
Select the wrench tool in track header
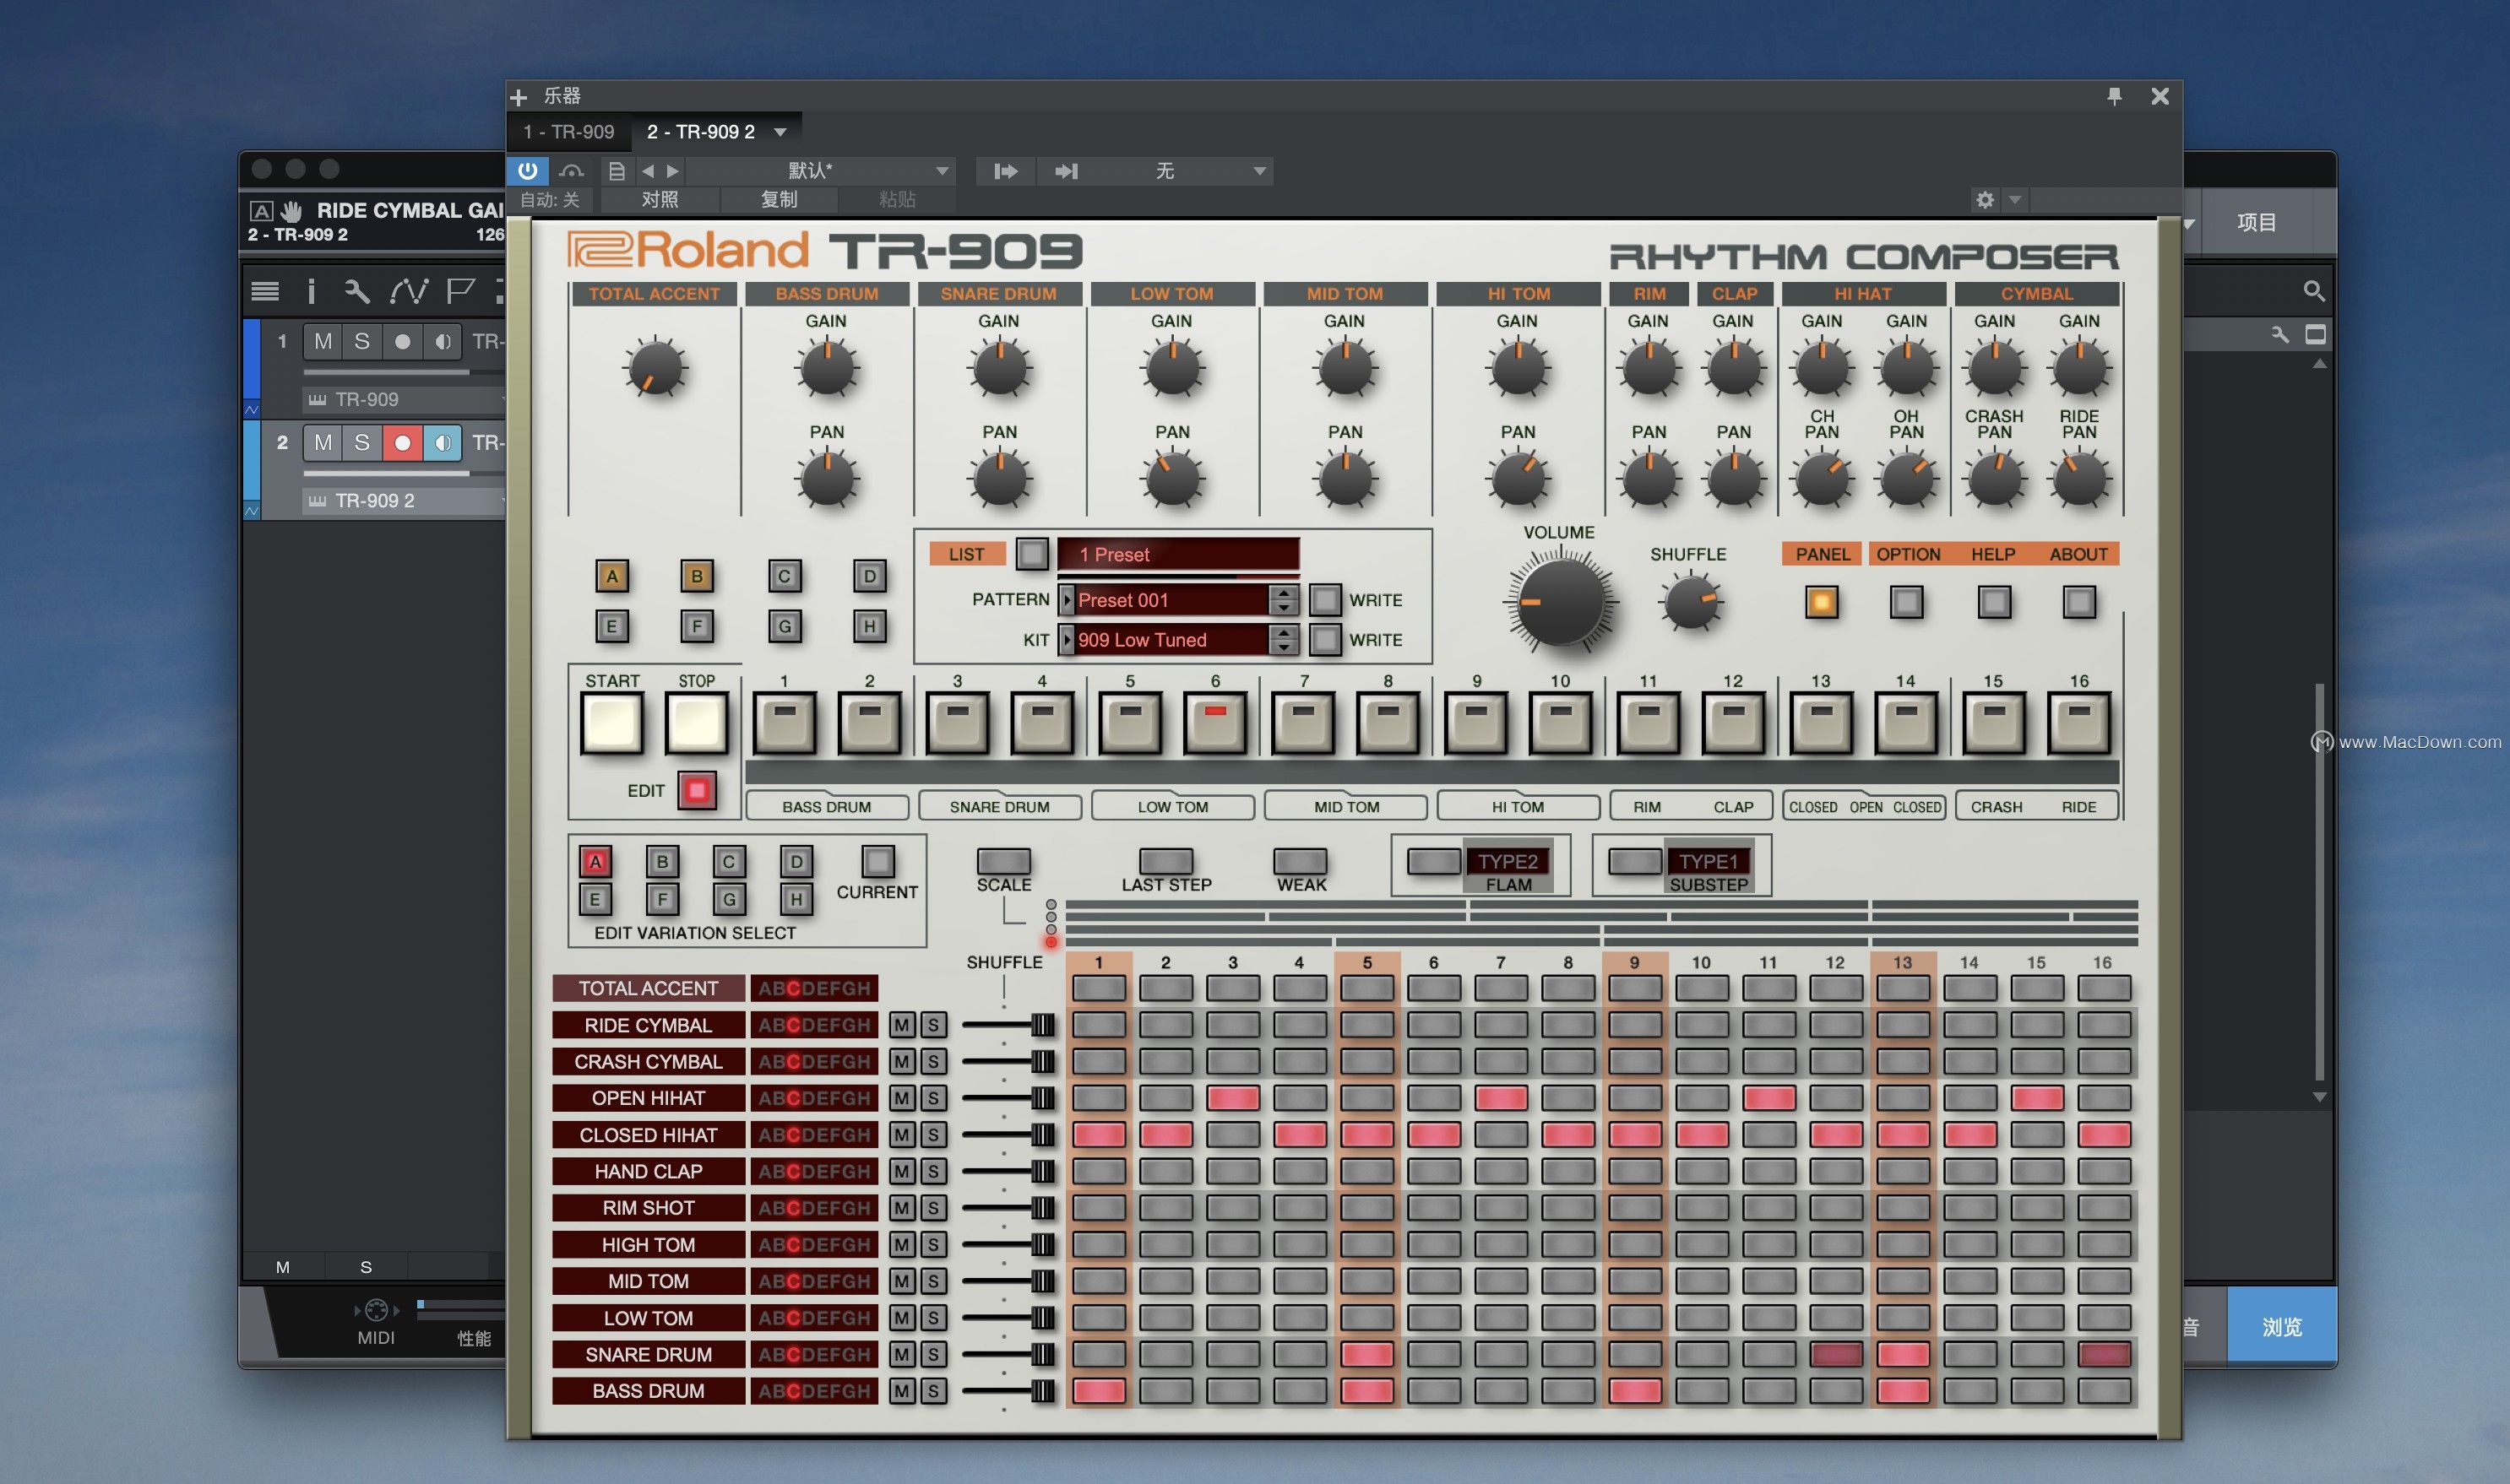pyautogui.click(x=357, y=291)
